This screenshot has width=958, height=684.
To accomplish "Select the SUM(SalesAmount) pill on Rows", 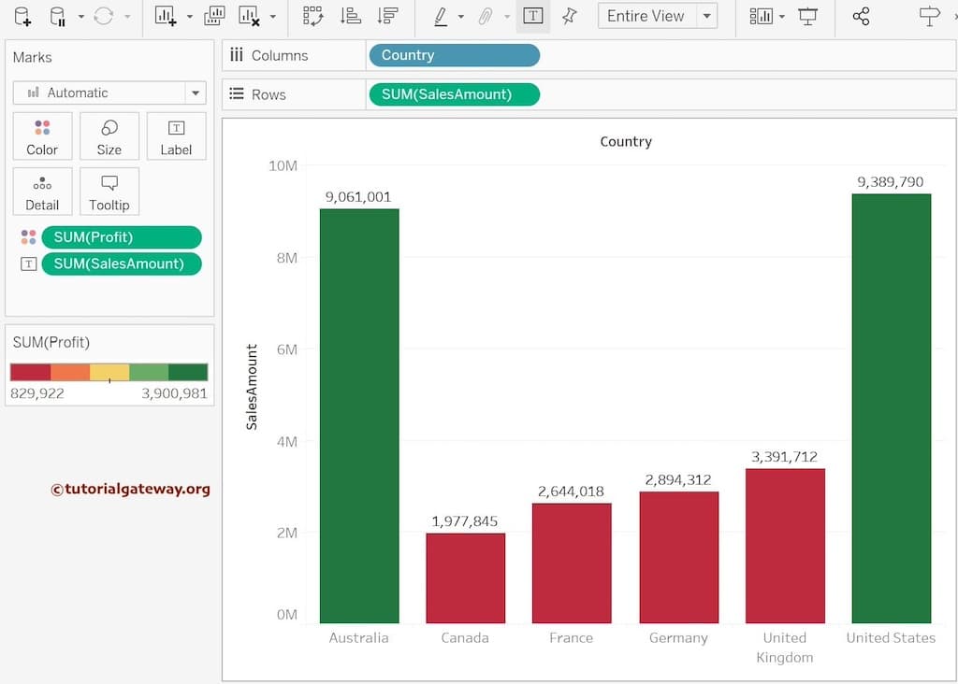I will tap(454, 94).
